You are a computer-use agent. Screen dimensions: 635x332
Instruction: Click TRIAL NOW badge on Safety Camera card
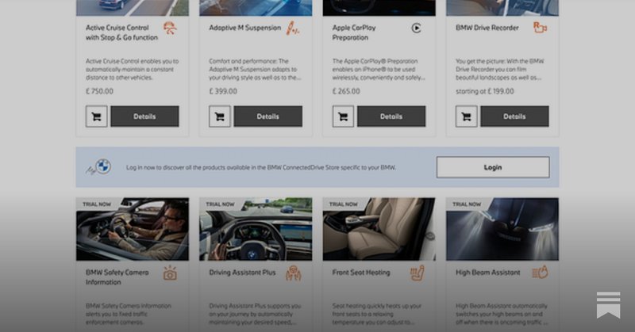[97, 204]
